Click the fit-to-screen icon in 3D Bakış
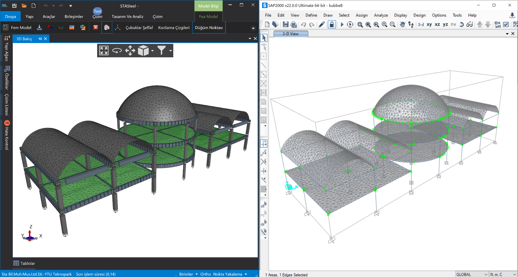The image size is (518, 277). [104, 51]
